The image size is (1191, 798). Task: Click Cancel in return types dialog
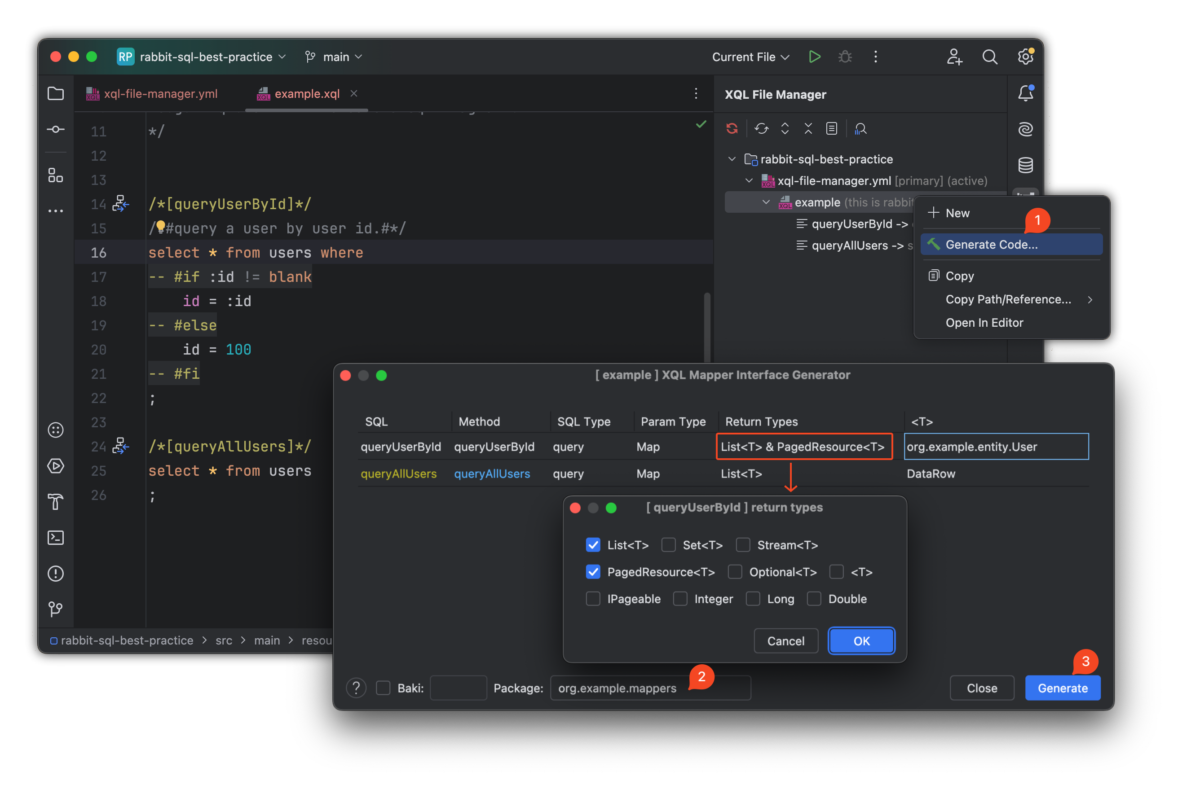coord(785,641)
